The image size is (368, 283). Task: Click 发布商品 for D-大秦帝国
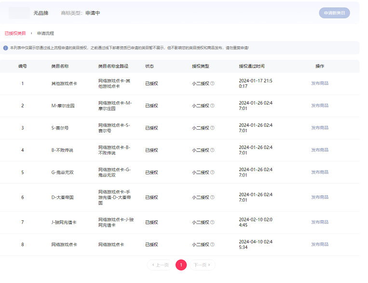click(319, 197)
